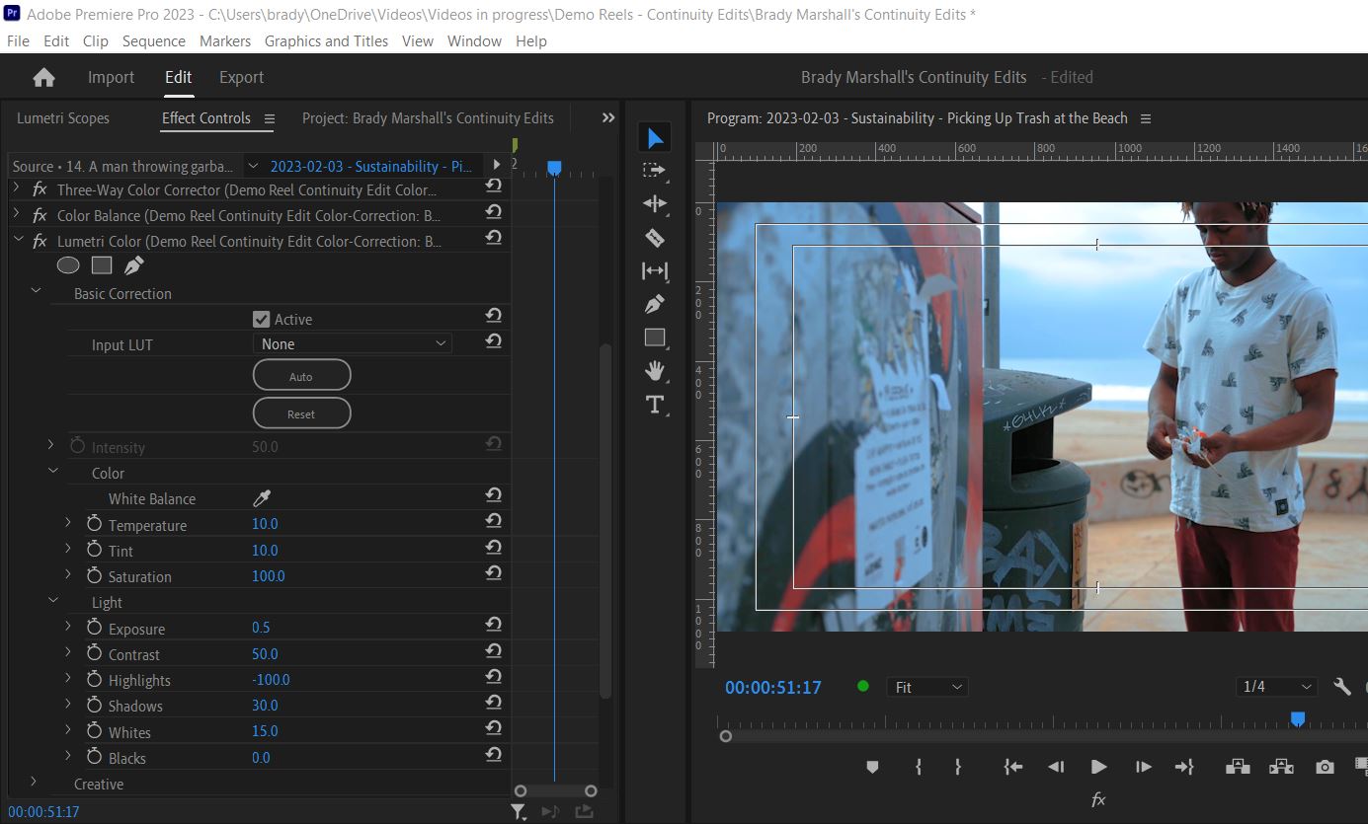Viewport: 1368px width, 824px height.
Task: Open the Graphics and Titles menu
Action: (326, 40)
